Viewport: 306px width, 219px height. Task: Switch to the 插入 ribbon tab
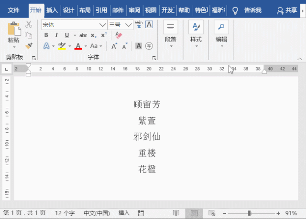point(52,10)
